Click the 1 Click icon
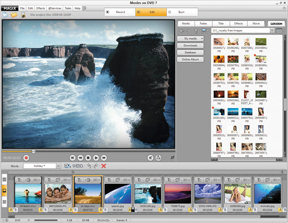The height and width of the screenshot is (223, 288). click(68, 166)
